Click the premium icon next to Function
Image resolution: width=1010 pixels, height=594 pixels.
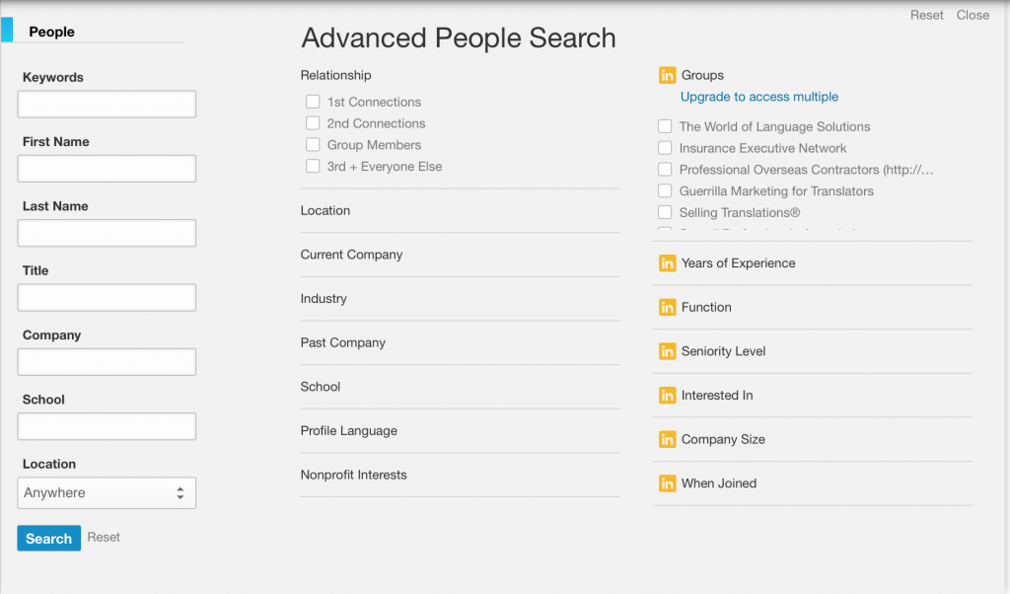coord(667,307)
